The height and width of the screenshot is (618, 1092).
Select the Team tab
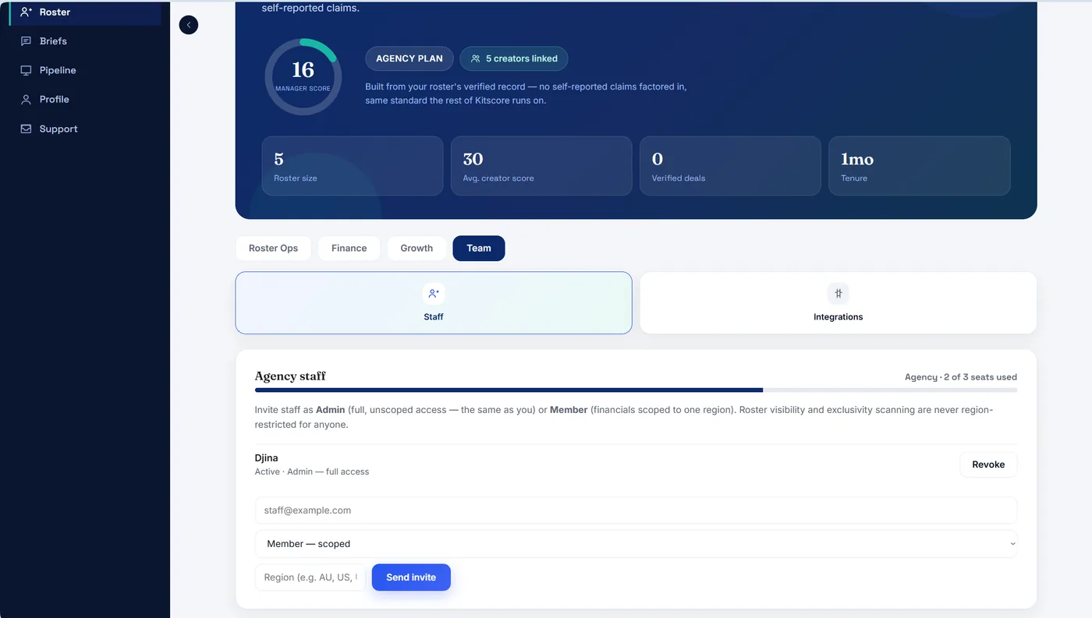click(479, 248)
